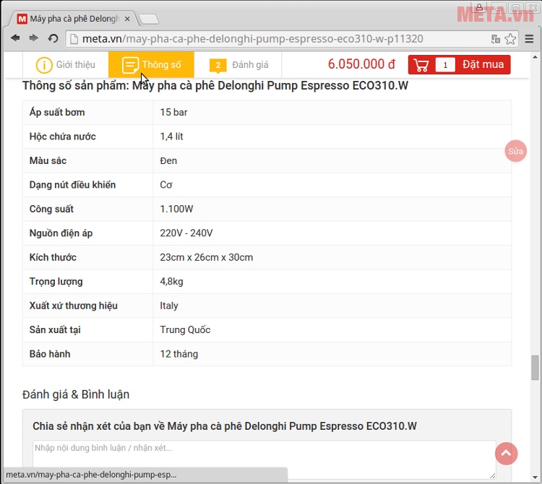Click the 'Italy' value

click(168, 306)
